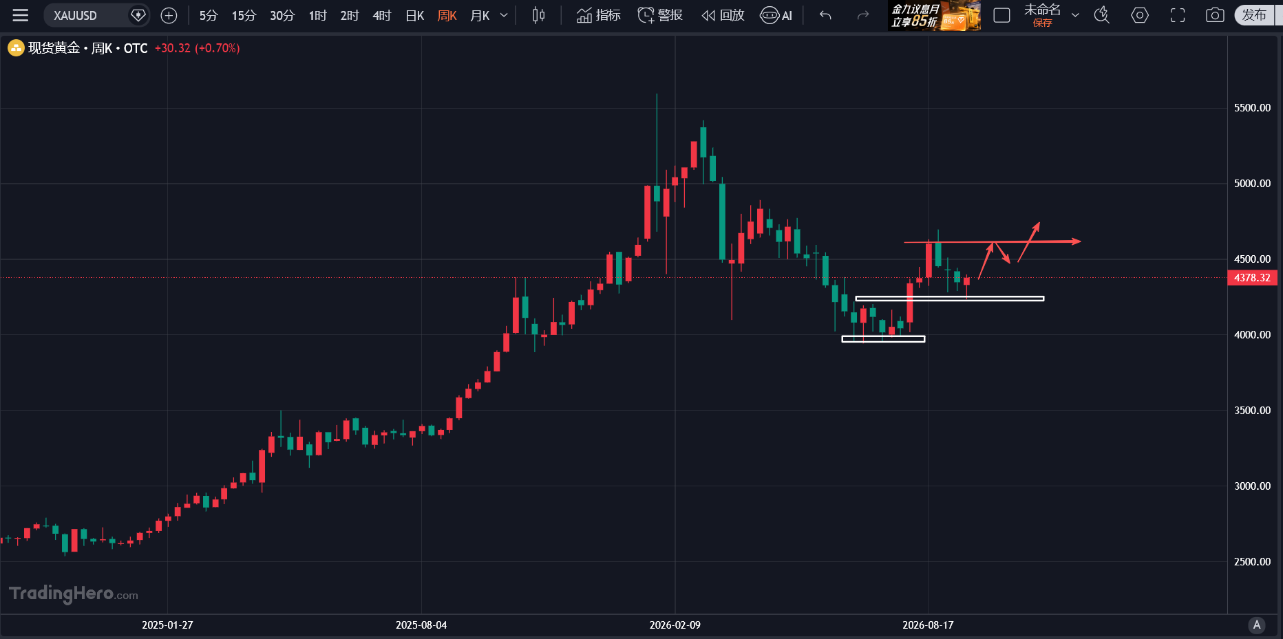Click the 5000.00 price axis label
Screen dimensions: 1283x639
1252,184
